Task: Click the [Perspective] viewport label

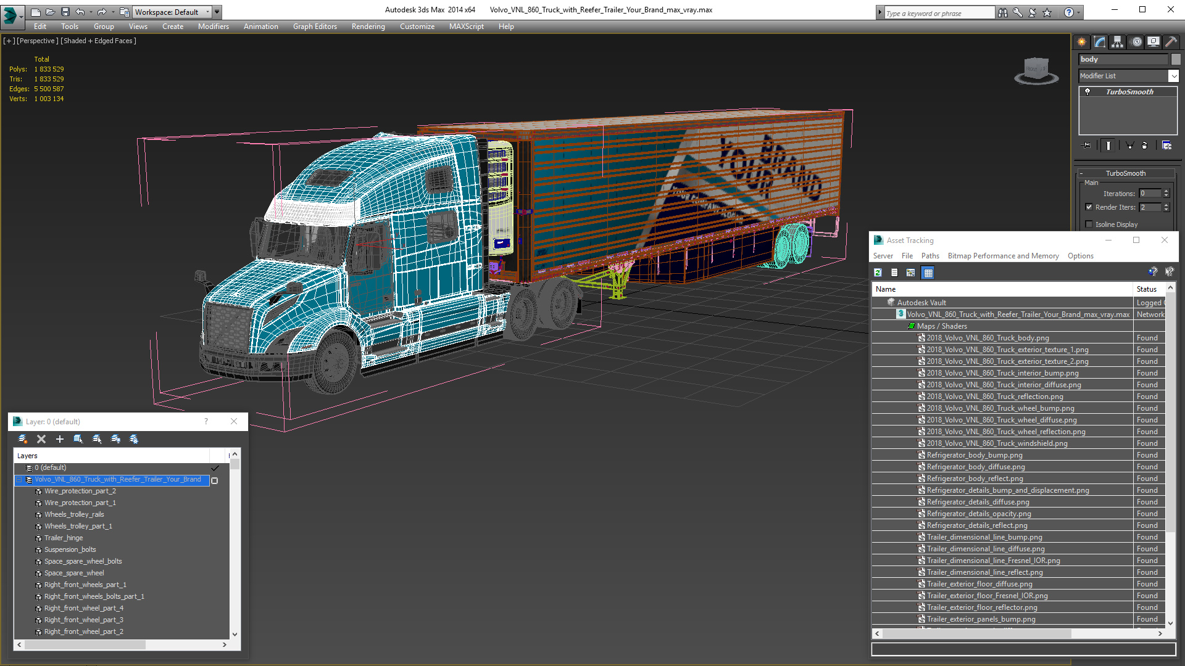Action: click(x=37, y=41)
